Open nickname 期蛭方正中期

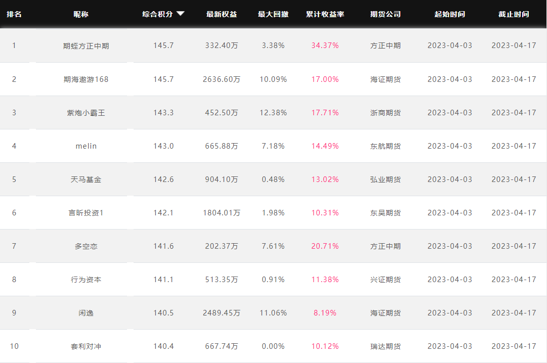click(x=86, y=46)
